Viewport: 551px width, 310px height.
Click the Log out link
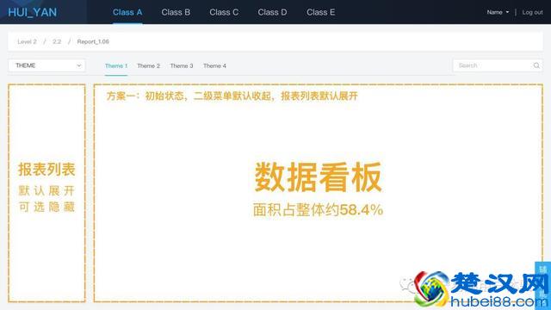pos(532,12)
